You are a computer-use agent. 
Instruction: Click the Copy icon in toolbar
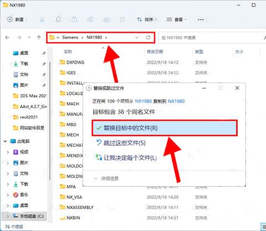pyautogui.click(x=58, y=19)
